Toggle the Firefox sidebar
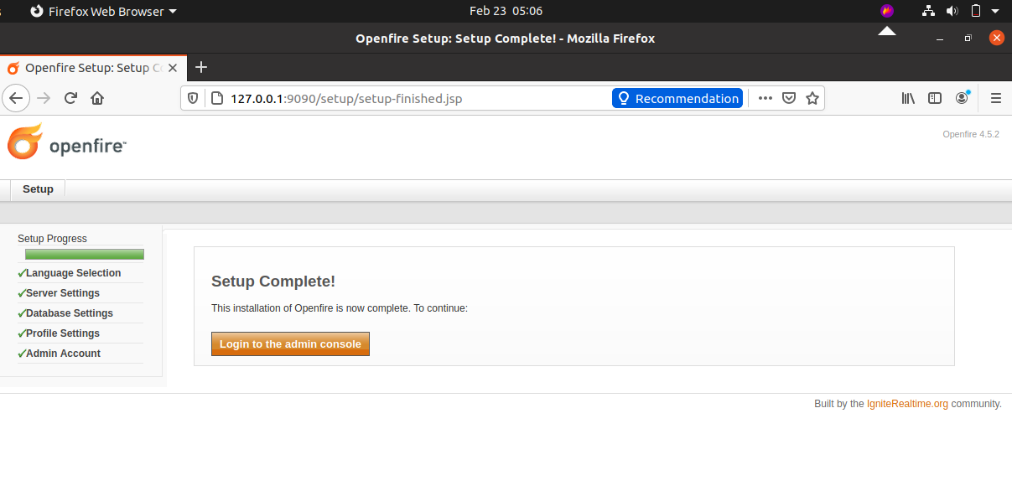Viewport: 1012px width, 496px height. (935, 98)
